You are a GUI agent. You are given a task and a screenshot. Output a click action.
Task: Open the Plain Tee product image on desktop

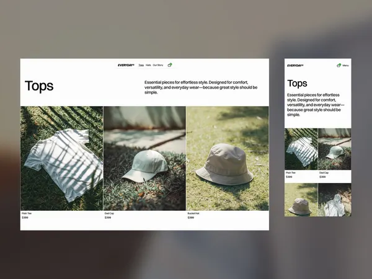[x=61, y=158]
